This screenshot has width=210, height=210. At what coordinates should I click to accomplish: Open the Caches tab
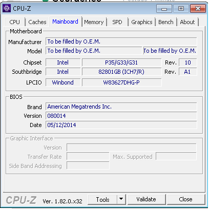tap(37, 22)
